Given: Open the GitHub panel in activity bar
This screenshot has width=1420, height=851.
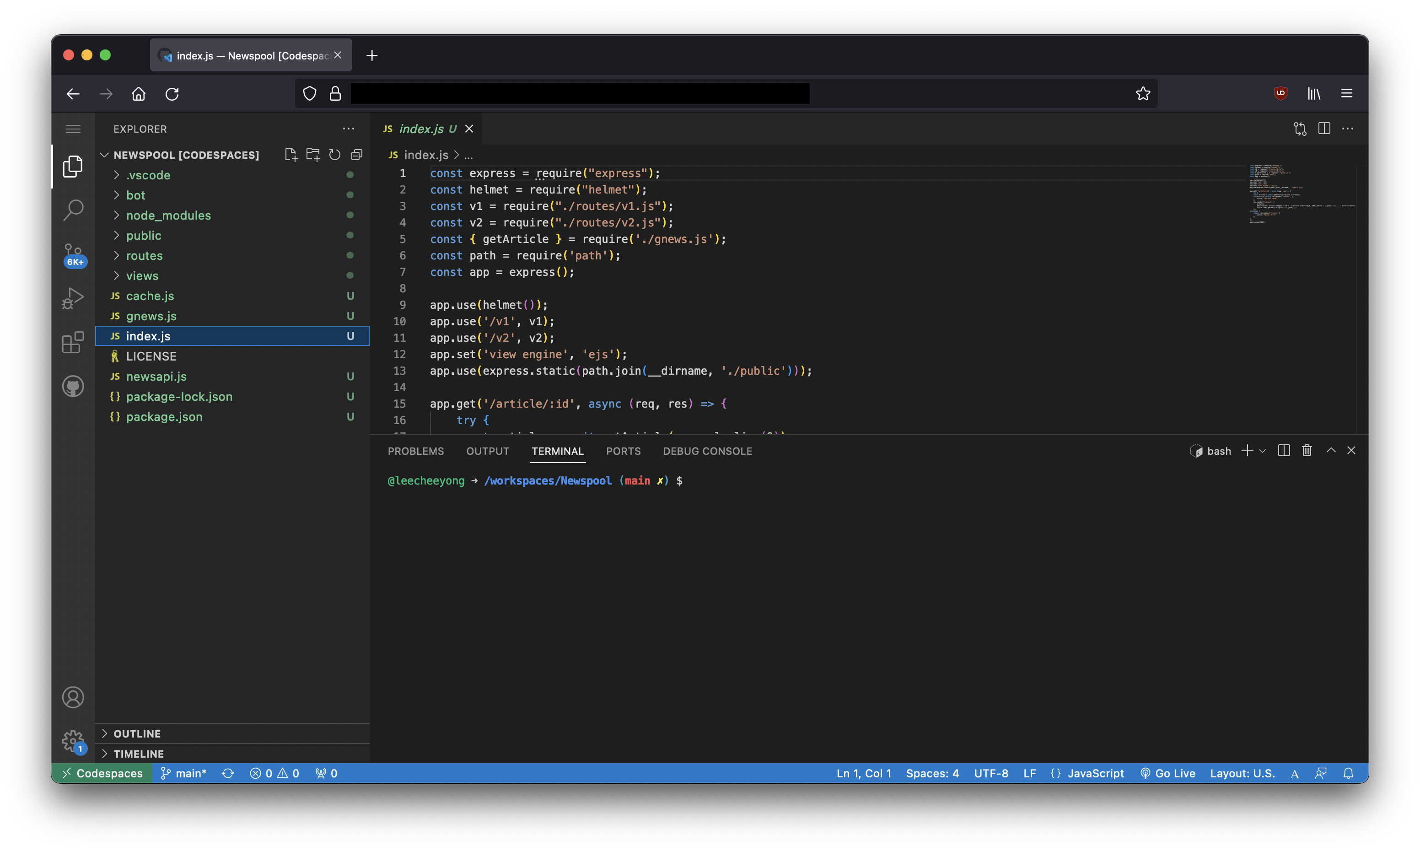Looking at the screenshot, I should pyautogui.click(x=73, y=387).
